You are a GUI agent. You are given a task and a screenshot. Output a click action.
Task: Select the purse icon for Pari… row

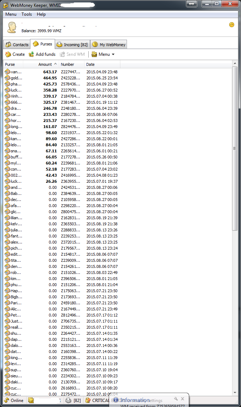(x=8, y=303)
